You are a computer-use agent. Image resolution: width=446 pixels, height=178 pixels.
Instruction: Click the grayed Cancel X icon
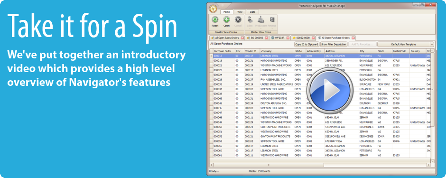click(238, 19)
